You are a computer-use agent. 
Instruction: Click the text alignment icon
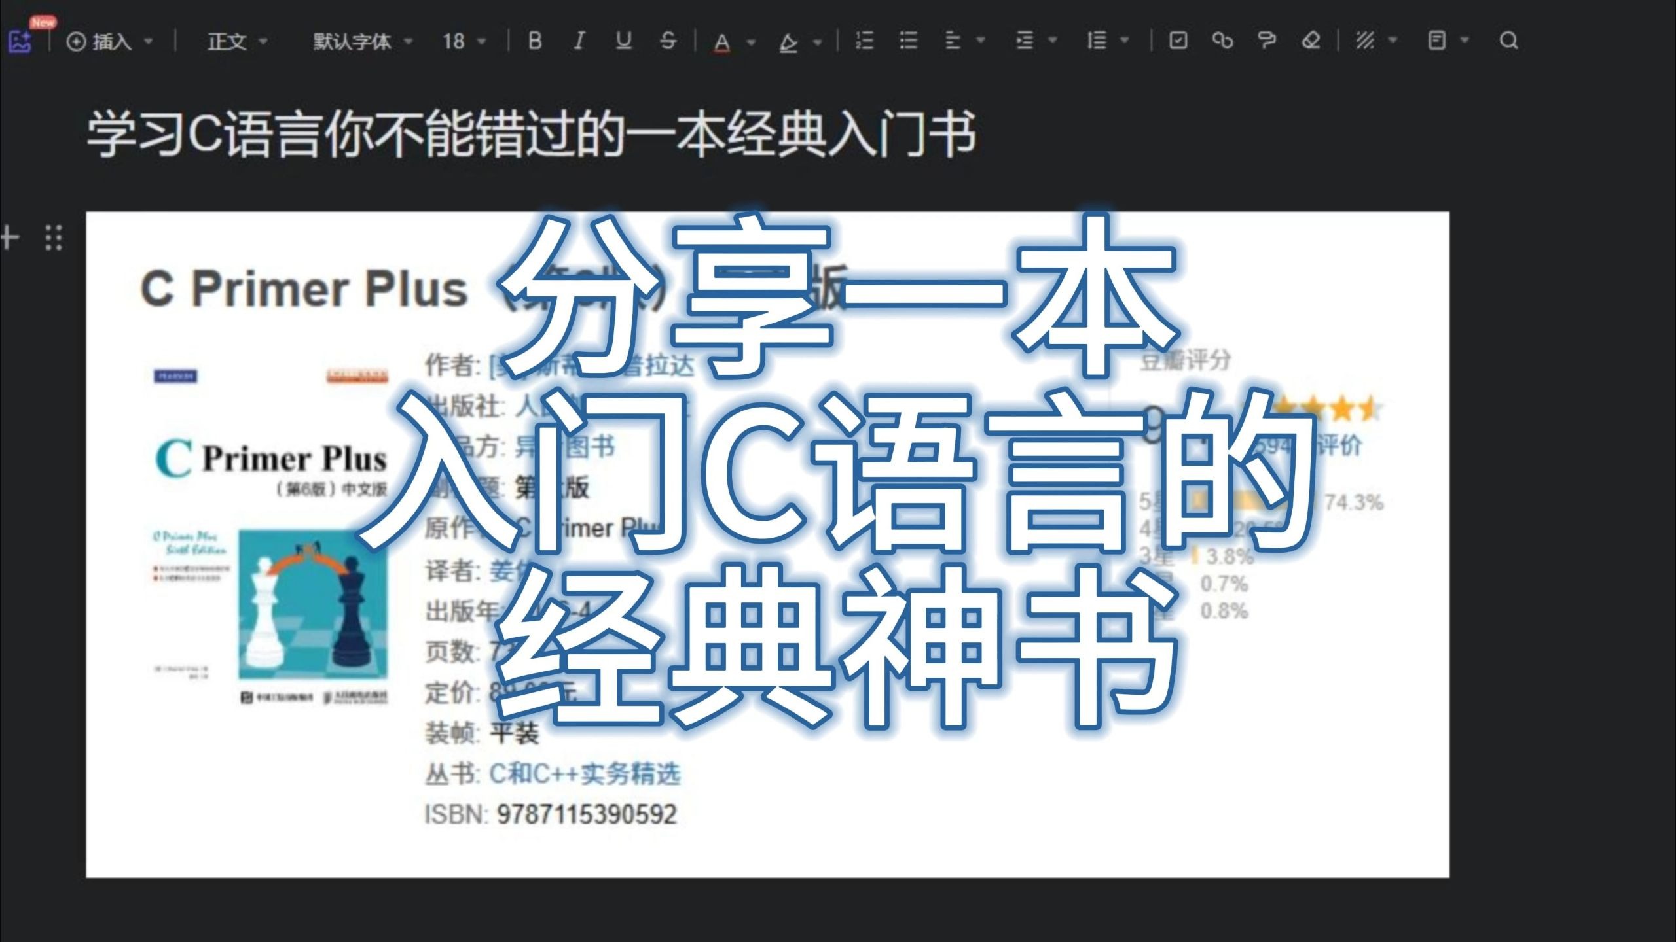[x=953, y=41]
